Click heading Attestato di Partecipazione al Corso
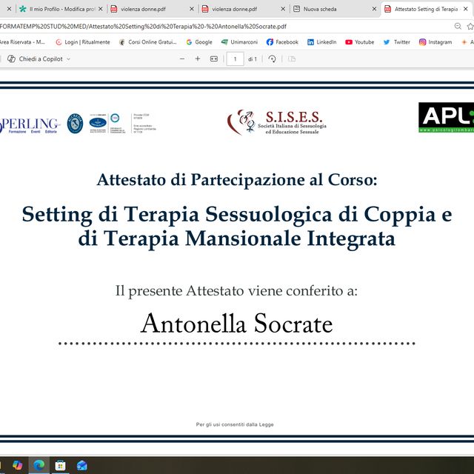Image resolution: width=474 pixels, height=474 pixels. coord(237,180)
